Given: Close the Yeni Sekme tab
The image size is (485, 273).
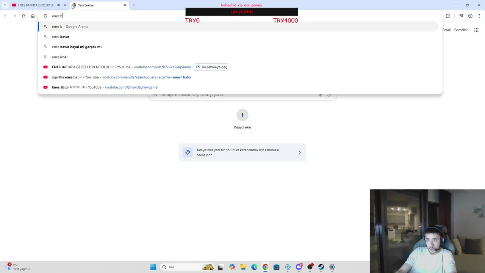Looking at the screenshot, I should coord(125,5).
